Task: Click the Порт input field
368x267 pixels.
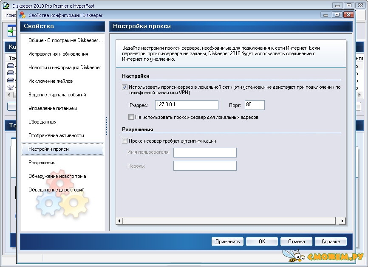Action: click(255, 105)
